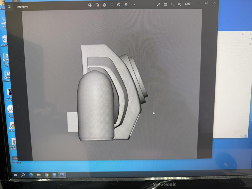Open the Windows Start menu
Viewport: 252px width, 189px height.
click(15, 175)
